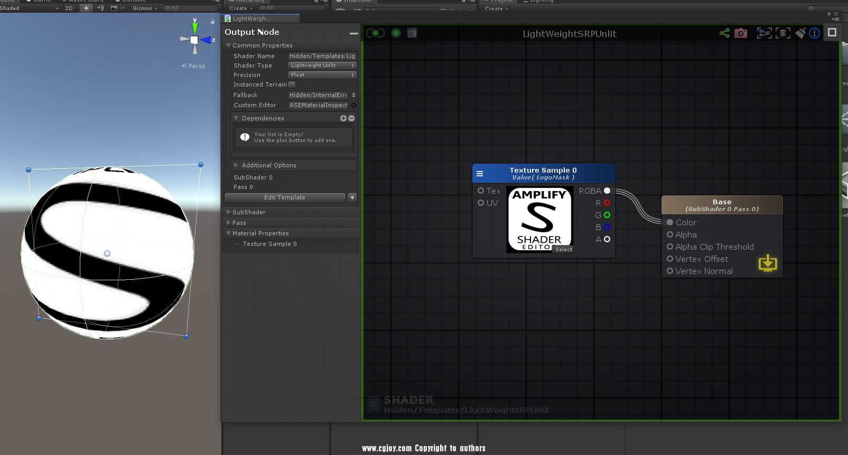Click the RGBA output port
This screenshot has height=455, width=848.
point(607,191)
